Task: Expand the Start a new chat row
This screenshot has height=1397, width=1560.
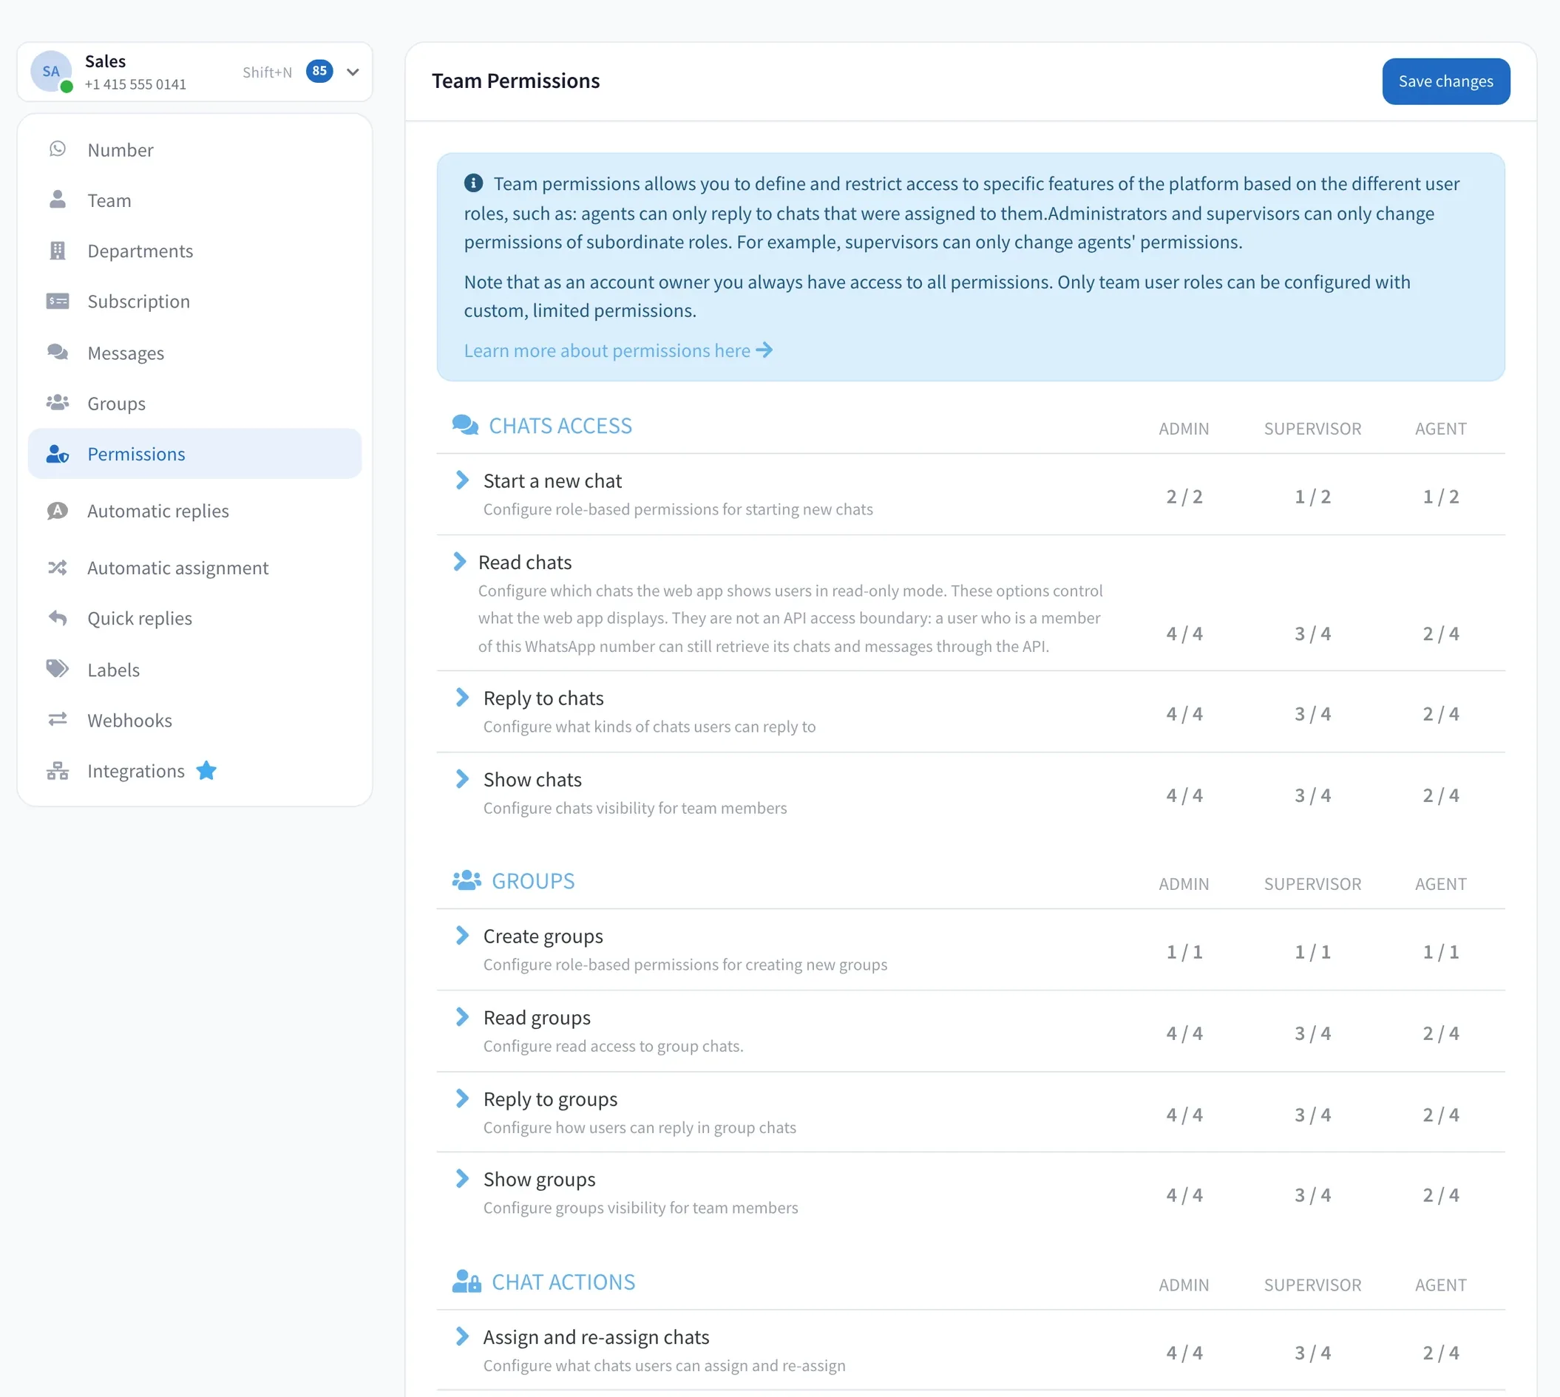Action: click(462, 480)
